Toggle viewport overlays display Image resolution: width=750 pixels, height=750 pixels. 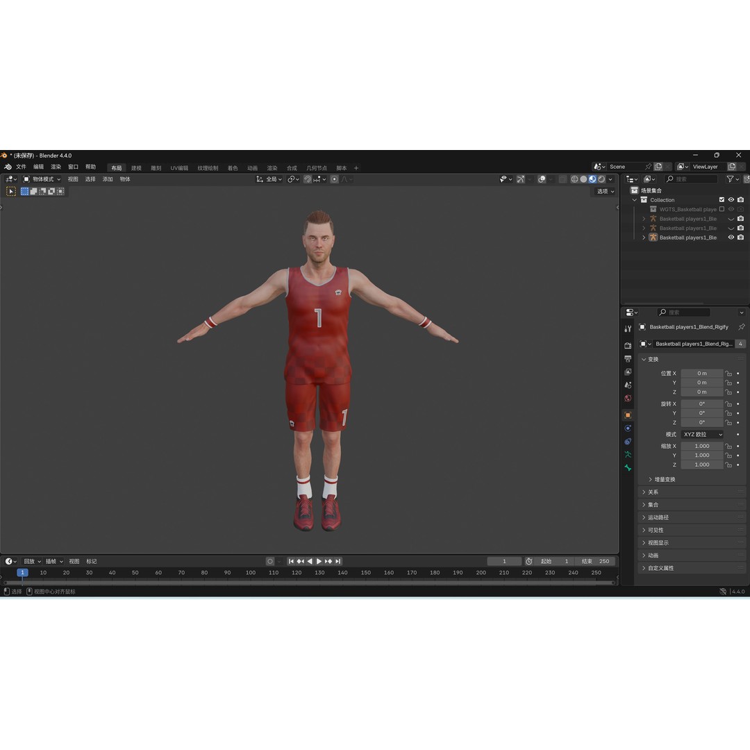[x=542, y=179]
